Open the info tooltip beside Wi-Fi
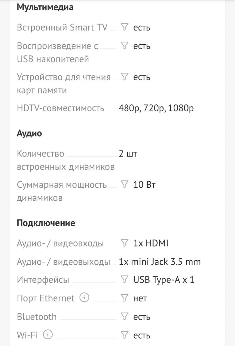Image resolution: width=235 pixels, height=346 pixels. pyautogui.click(x=47, y=334)
